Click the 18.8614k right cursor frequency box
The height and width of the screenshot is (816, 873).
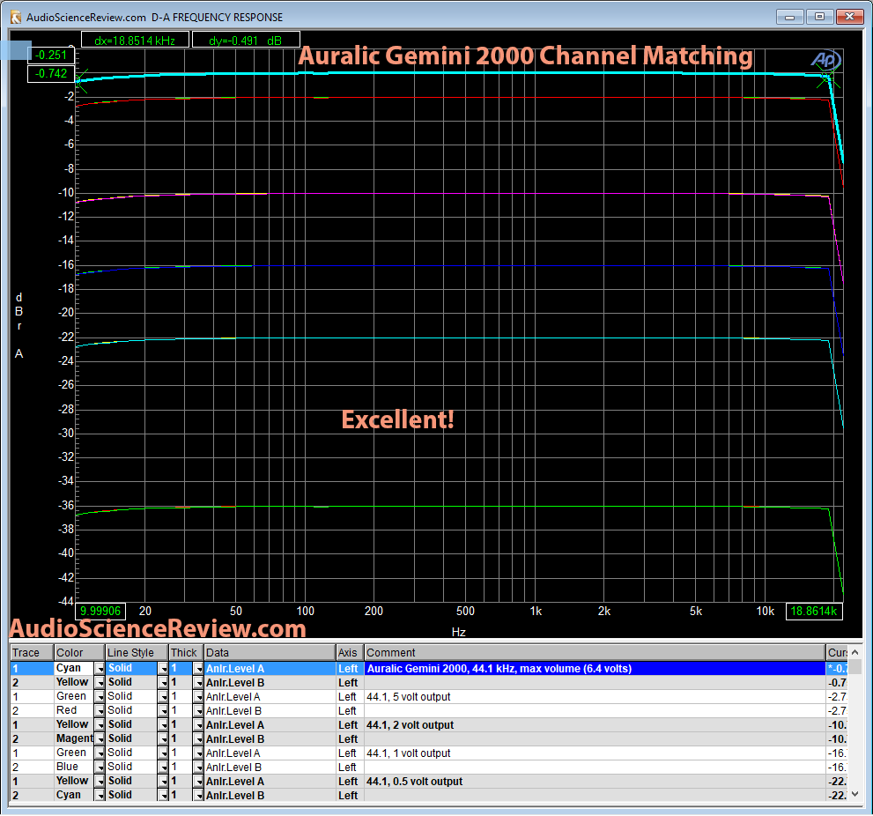(x=814, y=611)
